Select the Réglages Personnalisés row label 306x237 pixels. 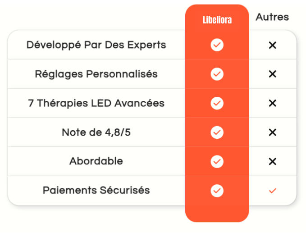96,74
